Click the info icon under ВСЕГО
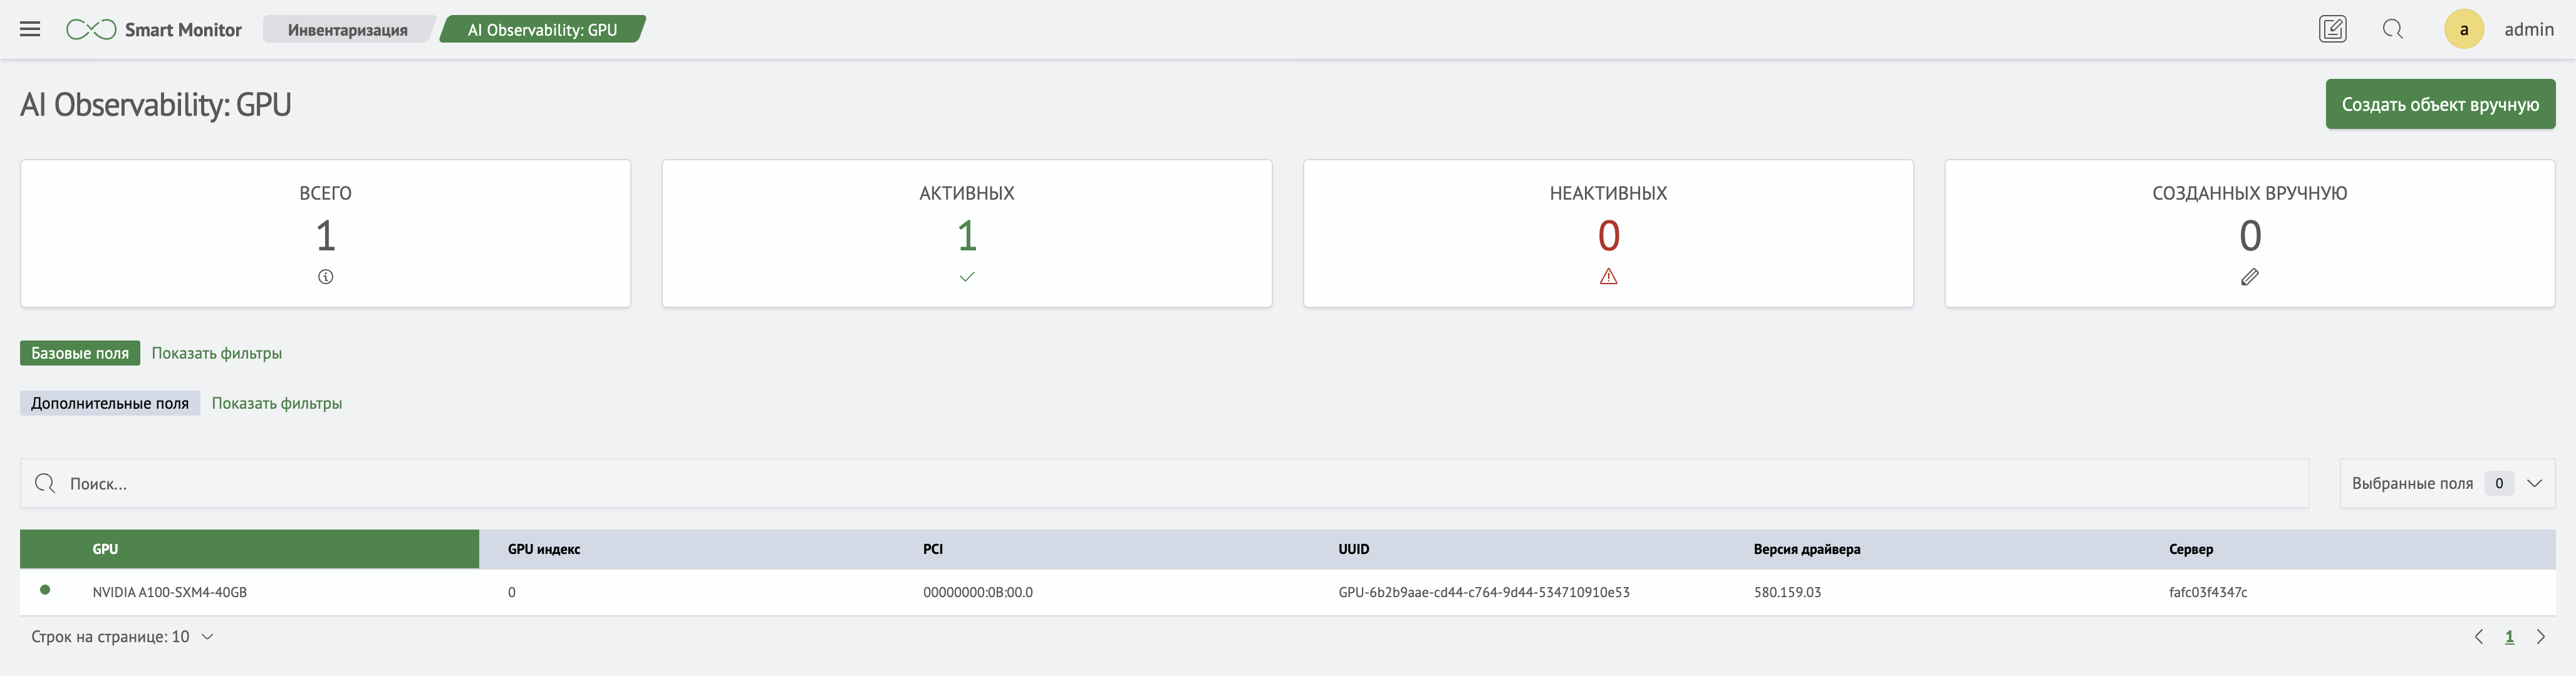 pyautogui.click(x=326, y=277)
